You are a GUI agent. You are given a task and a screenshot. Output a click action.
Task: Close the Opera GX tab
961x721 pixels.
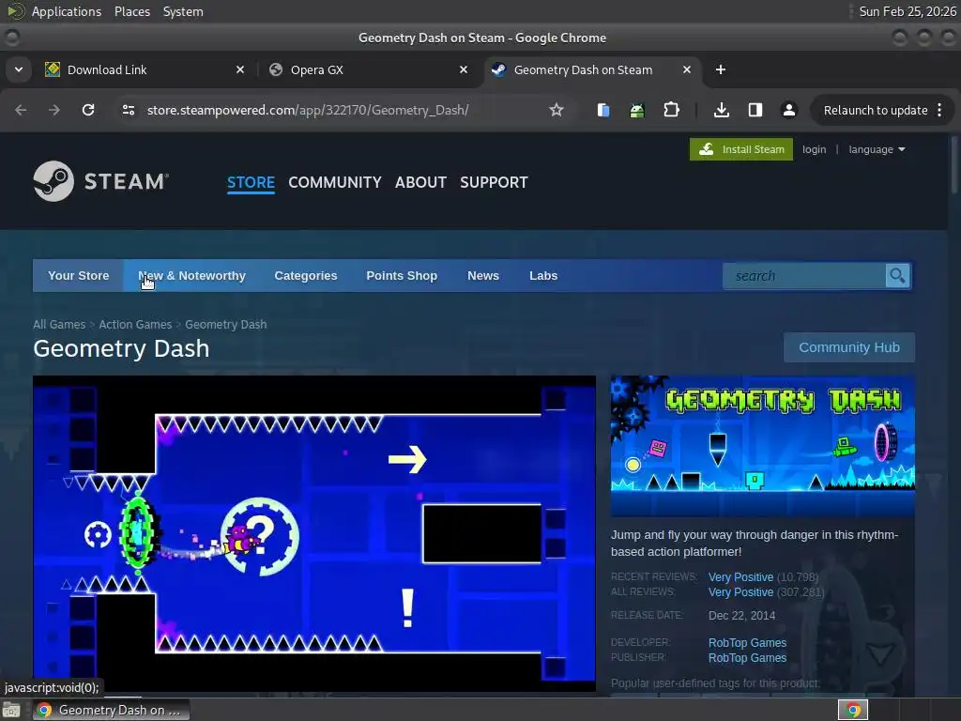click(x=464, y=69)
